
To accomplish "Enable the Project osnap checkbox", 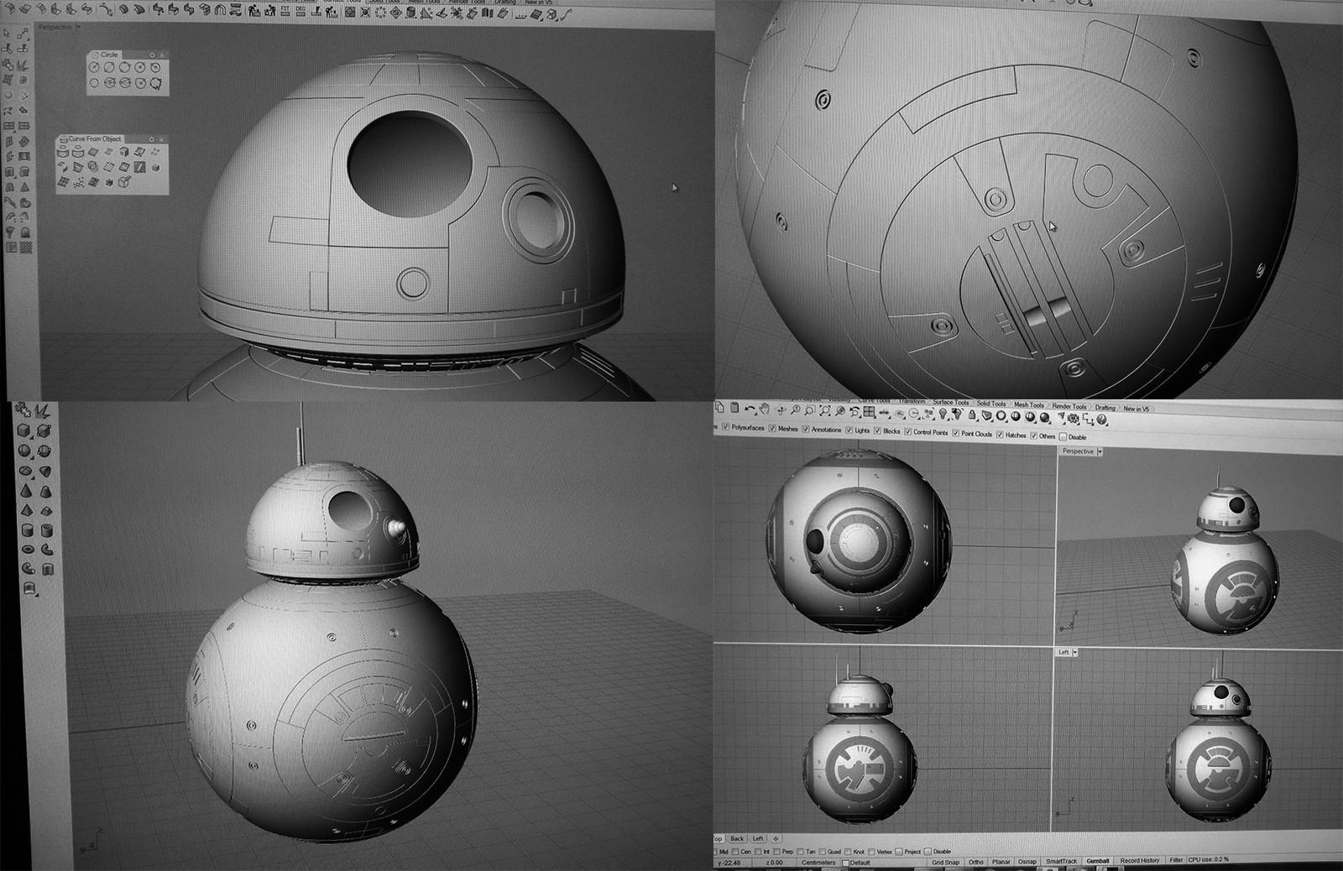I will [x=899, y=852].
